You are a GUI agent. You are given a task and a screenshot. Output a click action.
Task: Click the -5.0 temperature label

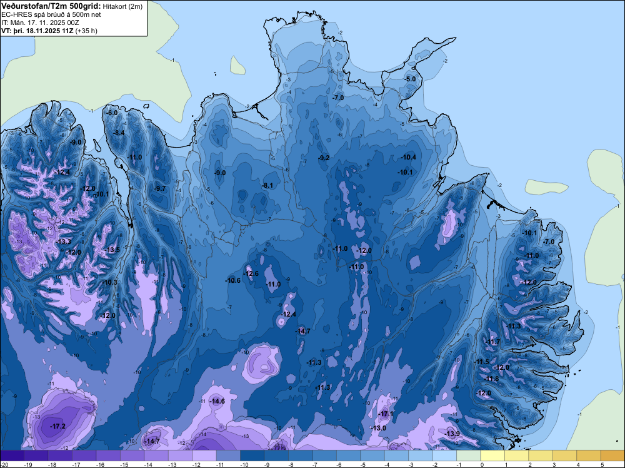click(x=410, y=79)
